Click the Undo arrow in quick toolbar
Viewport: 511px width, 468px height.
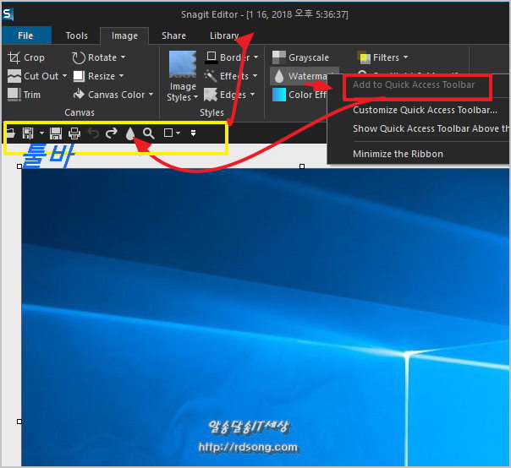point(93,133)
